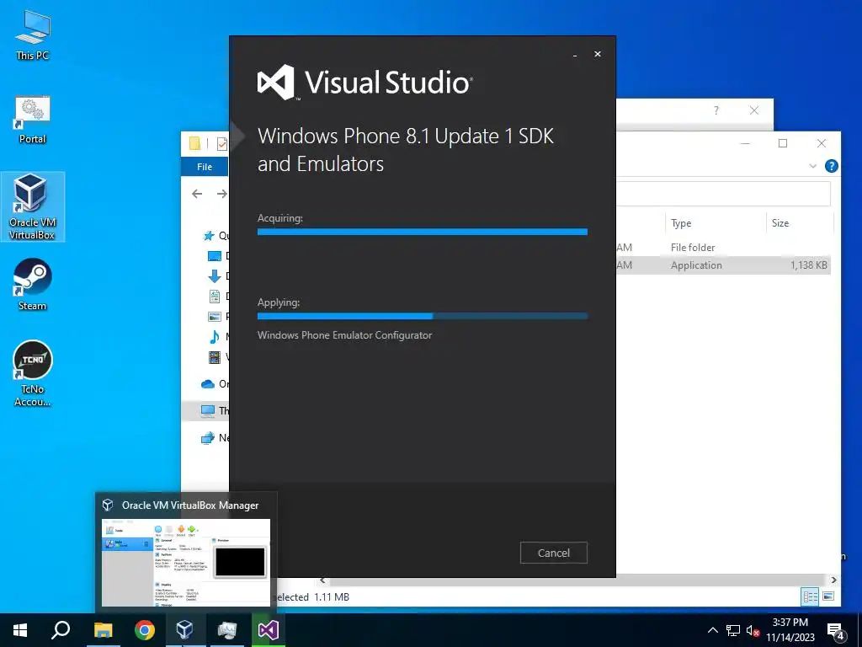Select the Application row sized 1,138 KB
Image resolution: width=862 pixels, height=647 pixels.
click(x=723, y=265)
